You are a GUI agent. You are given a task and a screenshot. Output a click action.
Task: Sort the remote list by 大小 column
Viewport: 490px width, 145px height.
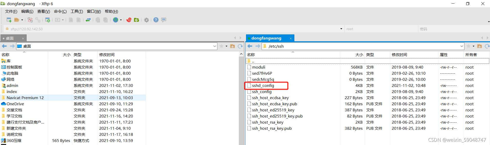click(x=352, y=55)
